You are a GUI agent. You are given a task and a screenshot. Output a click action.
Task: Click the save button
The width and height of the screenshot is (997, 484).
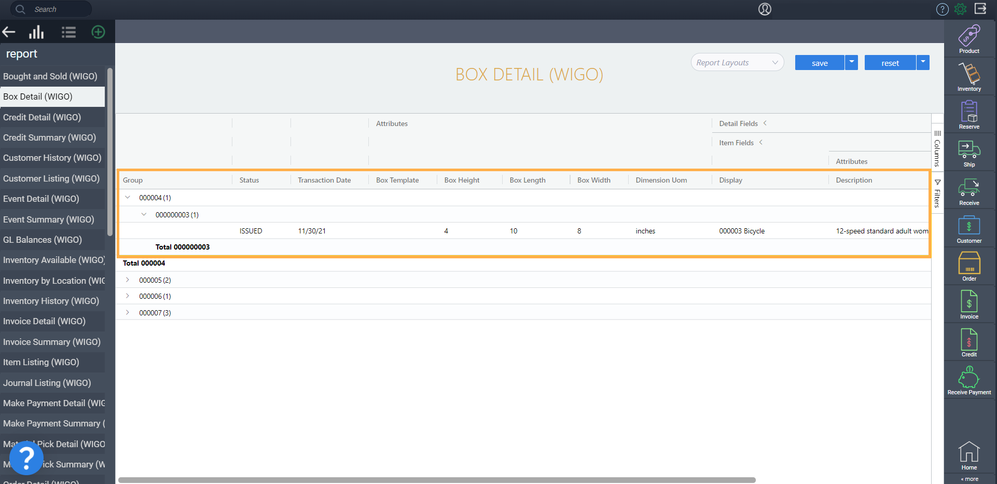pyautogui.click(x=820, y=62)
